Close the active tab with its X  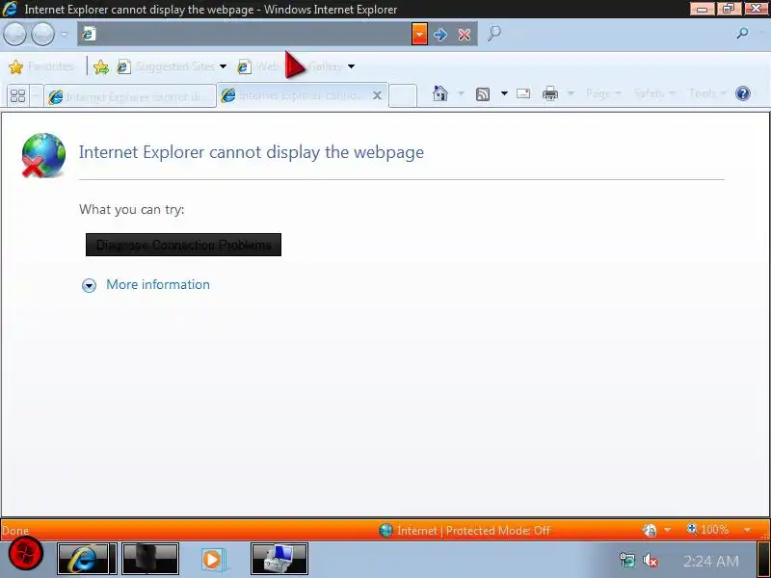(377, 95)
